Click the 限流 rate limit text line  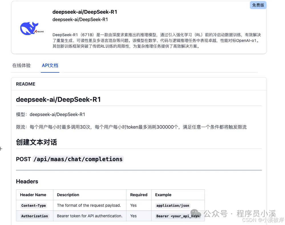tap(131, 127)
